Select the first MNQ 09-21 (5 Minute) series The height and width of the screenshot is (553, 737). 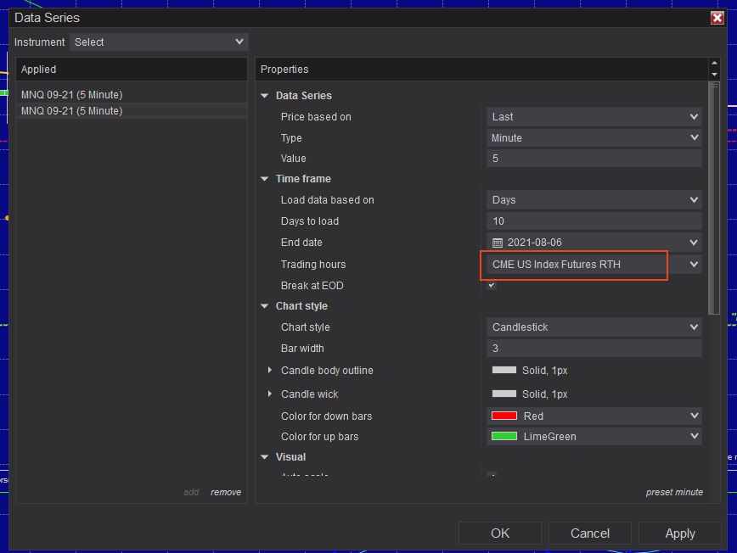(x=132, y=95)
